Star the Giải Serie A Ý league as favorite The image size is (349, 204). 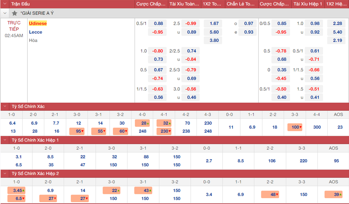(x=15, y=13)
